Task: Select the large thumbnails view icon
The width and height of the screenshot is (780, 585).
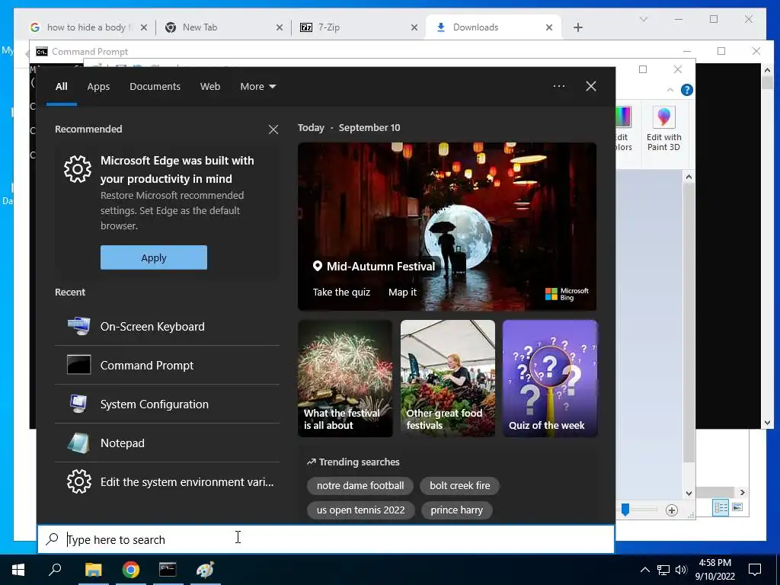Action: tap(737, 507)
